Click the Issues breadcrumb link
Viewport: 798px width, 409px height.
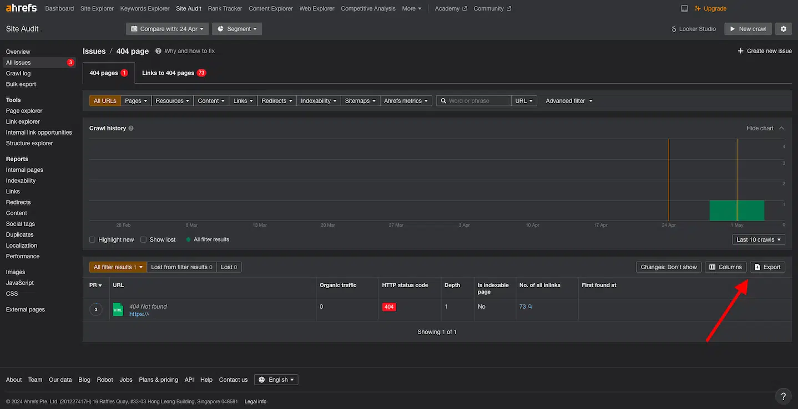pyautogui.click(x=94, y=51)
